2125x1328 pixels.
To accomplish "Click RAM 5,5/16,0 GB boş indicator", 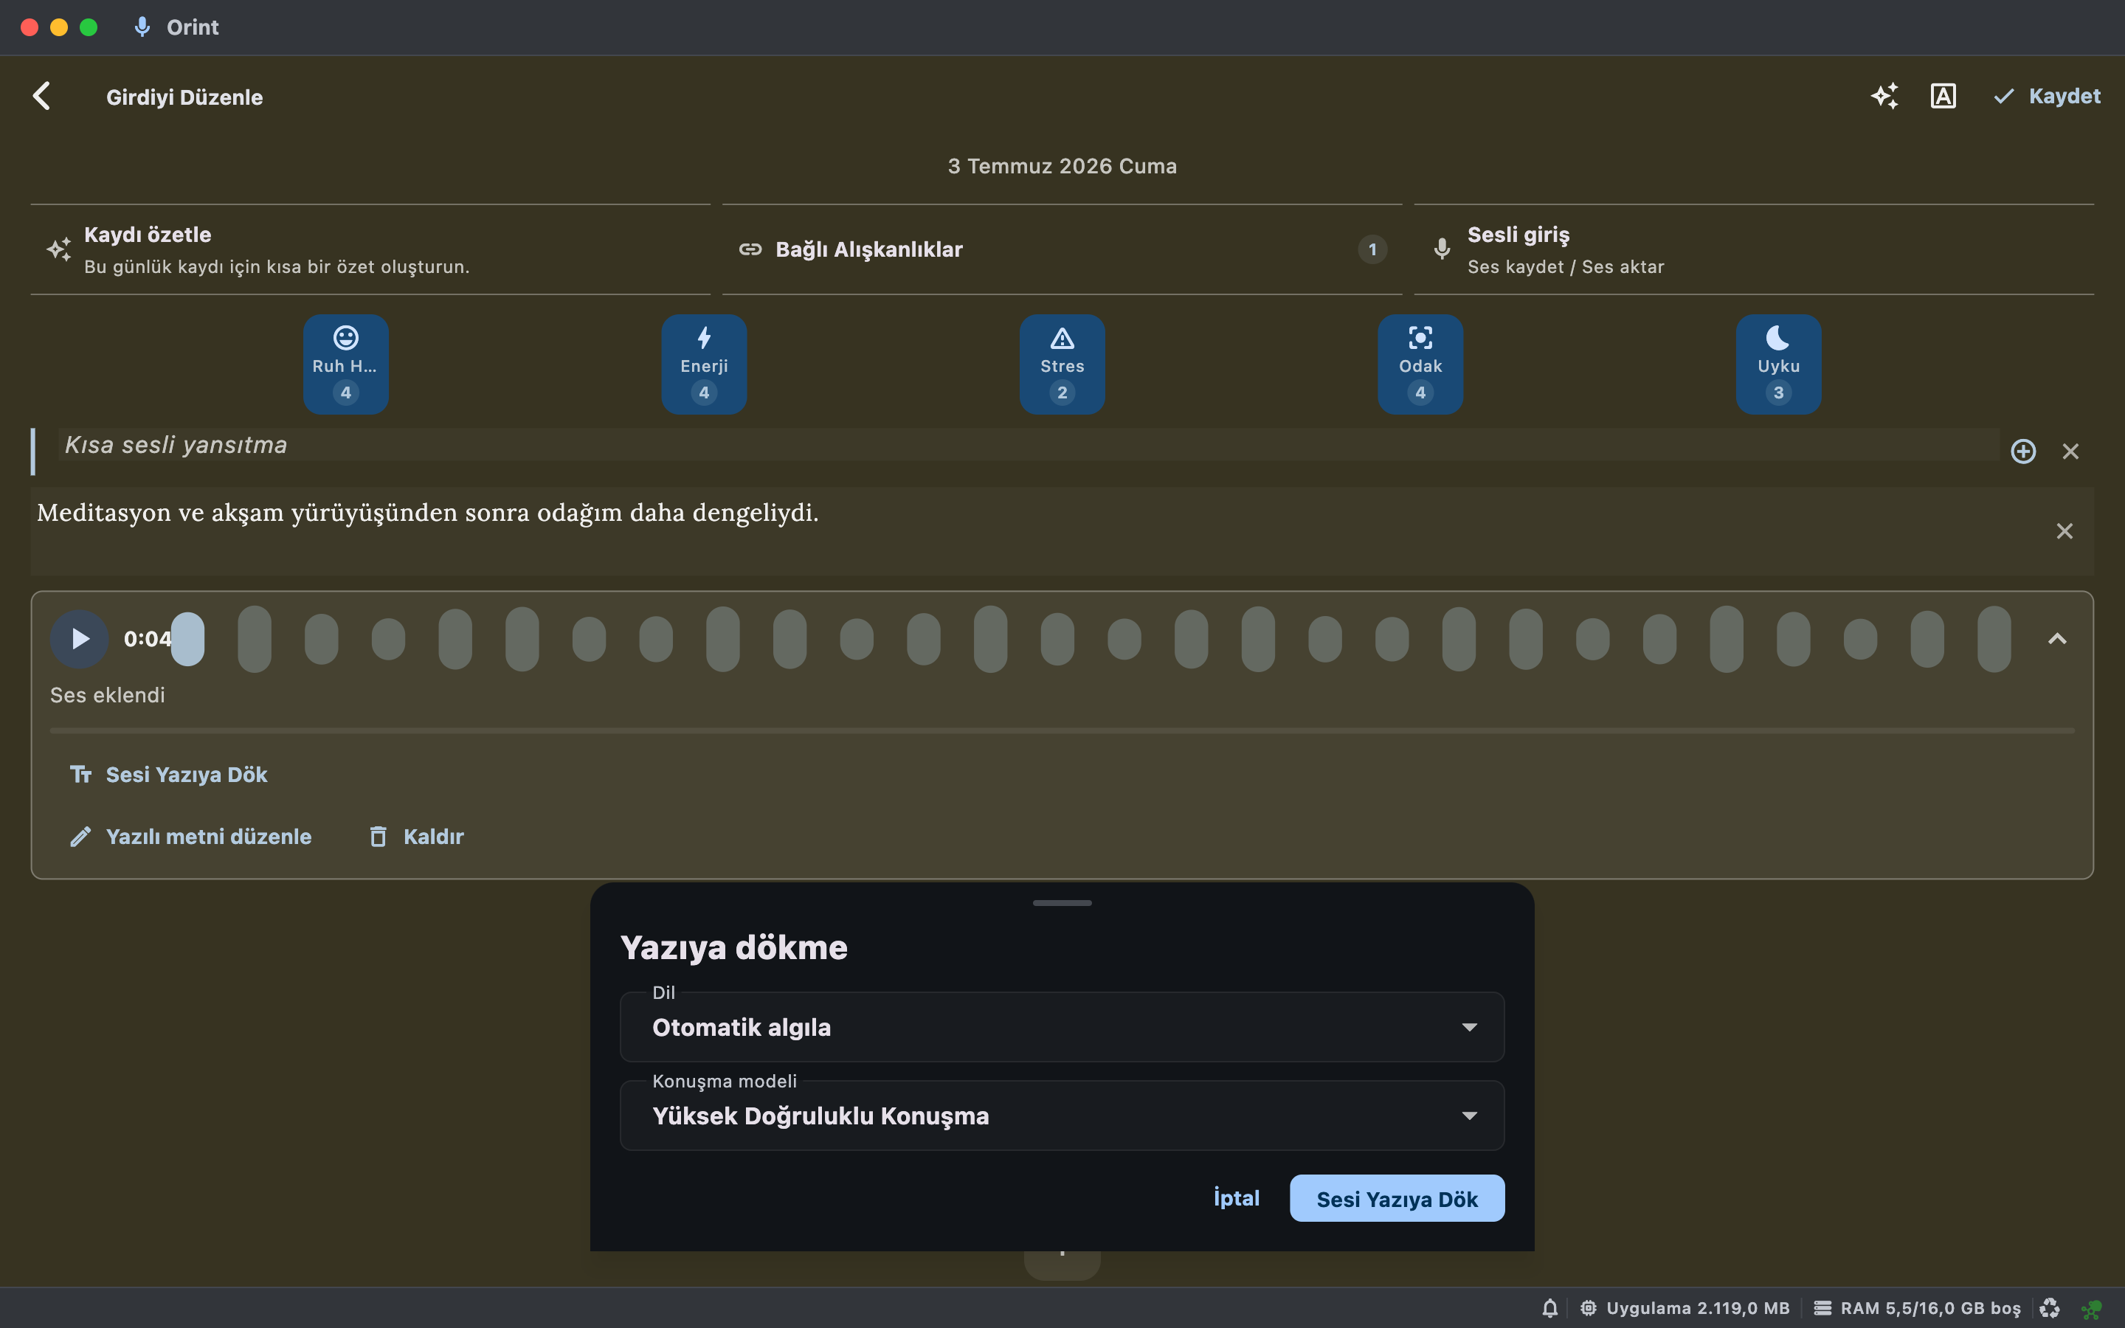I will (x=1917, y=1308).
